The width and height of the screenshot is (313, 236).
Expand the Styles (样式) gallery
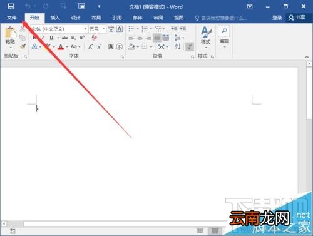[205, 38]
